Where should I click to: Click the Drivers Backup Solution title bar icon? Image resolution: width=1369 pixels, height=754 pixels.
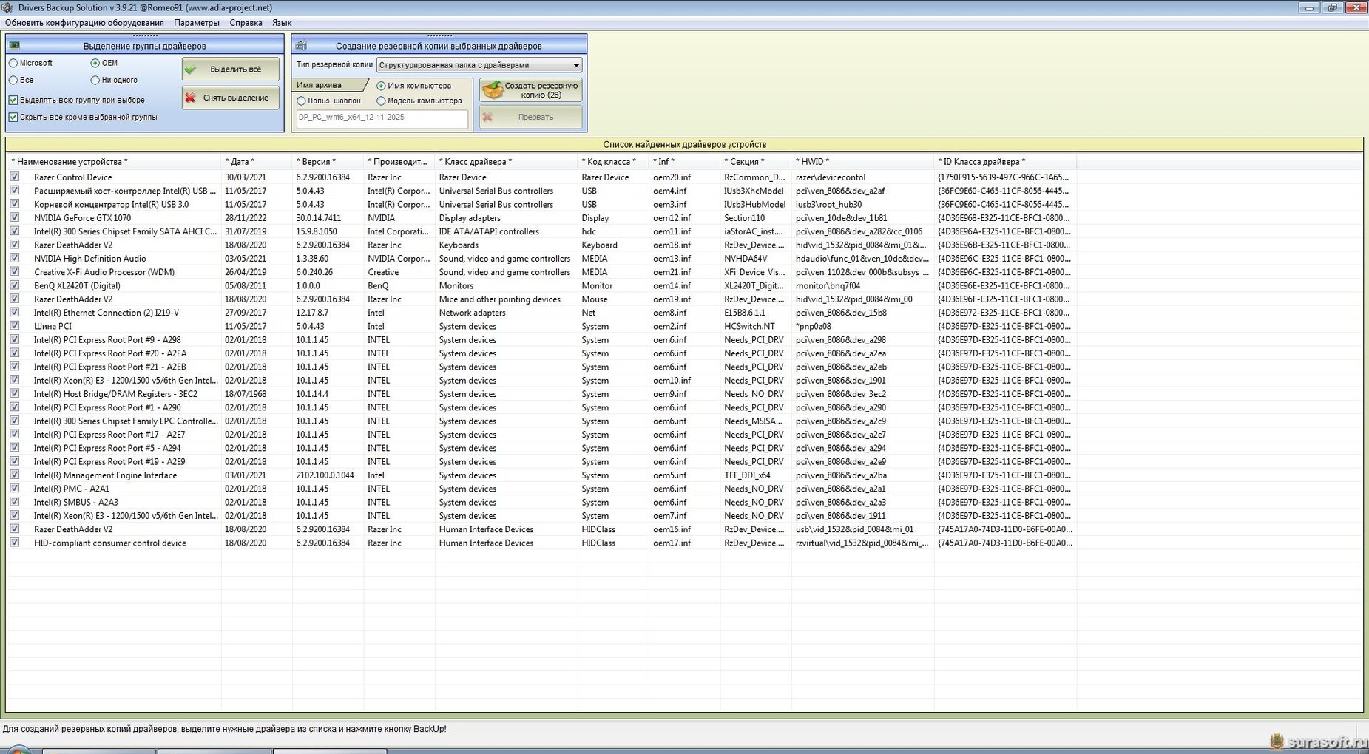click(7, 7)
